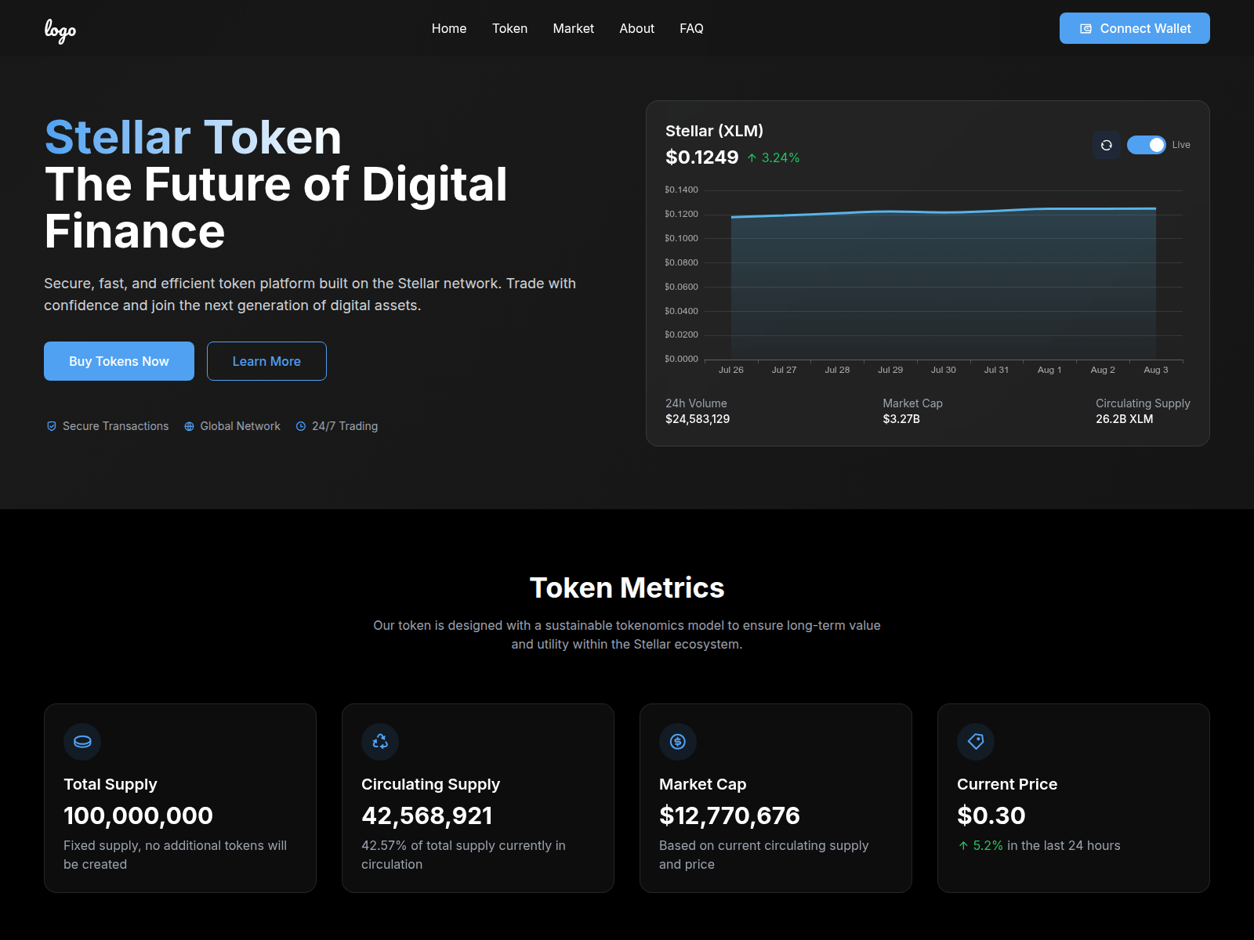Click the Stellar (XLM) chart title
The height and width of the screenshot is (940, 1254).
coord(714,131)
